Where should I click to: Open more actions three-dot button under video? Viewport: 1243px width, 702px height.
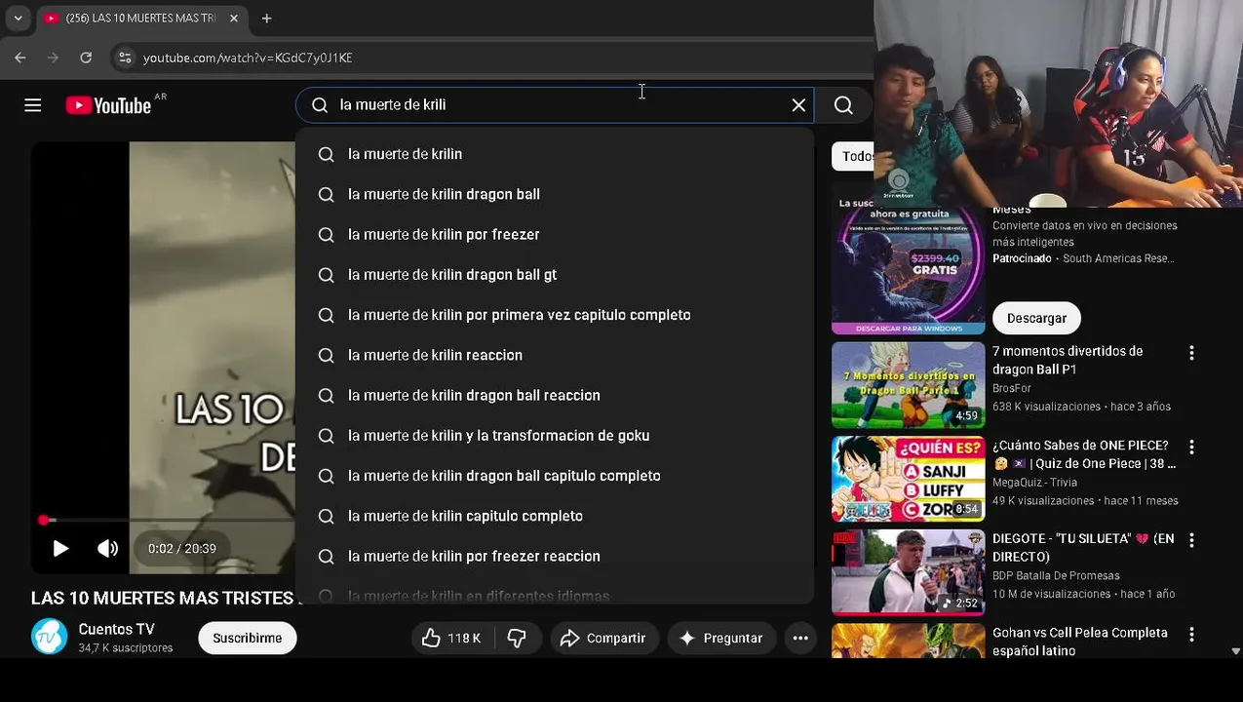(800, 638)
